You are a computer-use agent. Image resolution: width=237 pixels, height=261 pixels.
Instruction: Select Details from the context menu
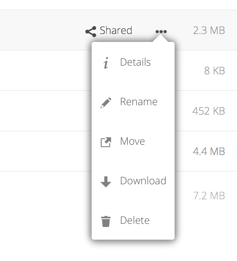135,62
